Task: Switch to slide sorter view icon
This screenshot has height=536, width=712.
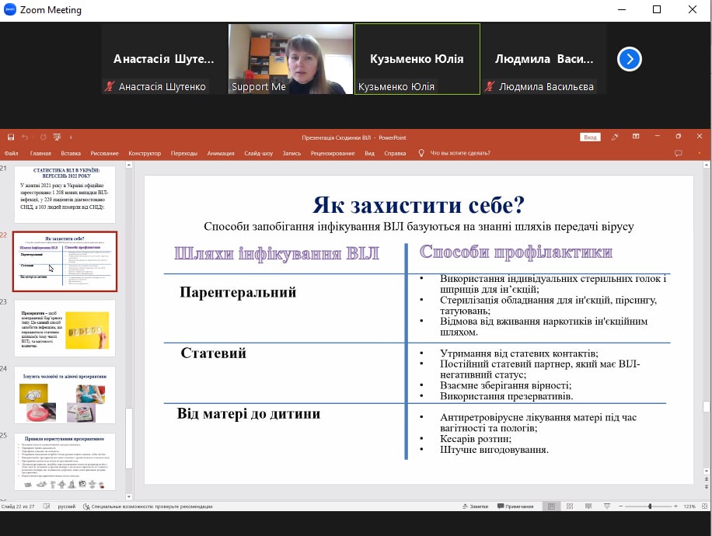Action: [568, 506]
